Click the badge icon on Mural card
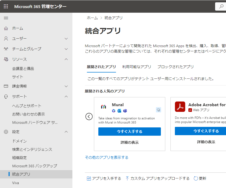The height and width of the screenshot is (188, 226). click(x=159, y=110)
